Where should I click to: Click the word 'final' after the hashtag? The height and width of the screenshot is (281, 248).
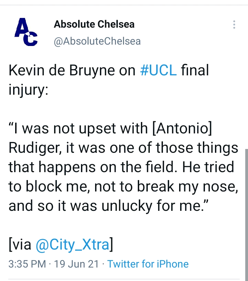click(x=195, y=70)
